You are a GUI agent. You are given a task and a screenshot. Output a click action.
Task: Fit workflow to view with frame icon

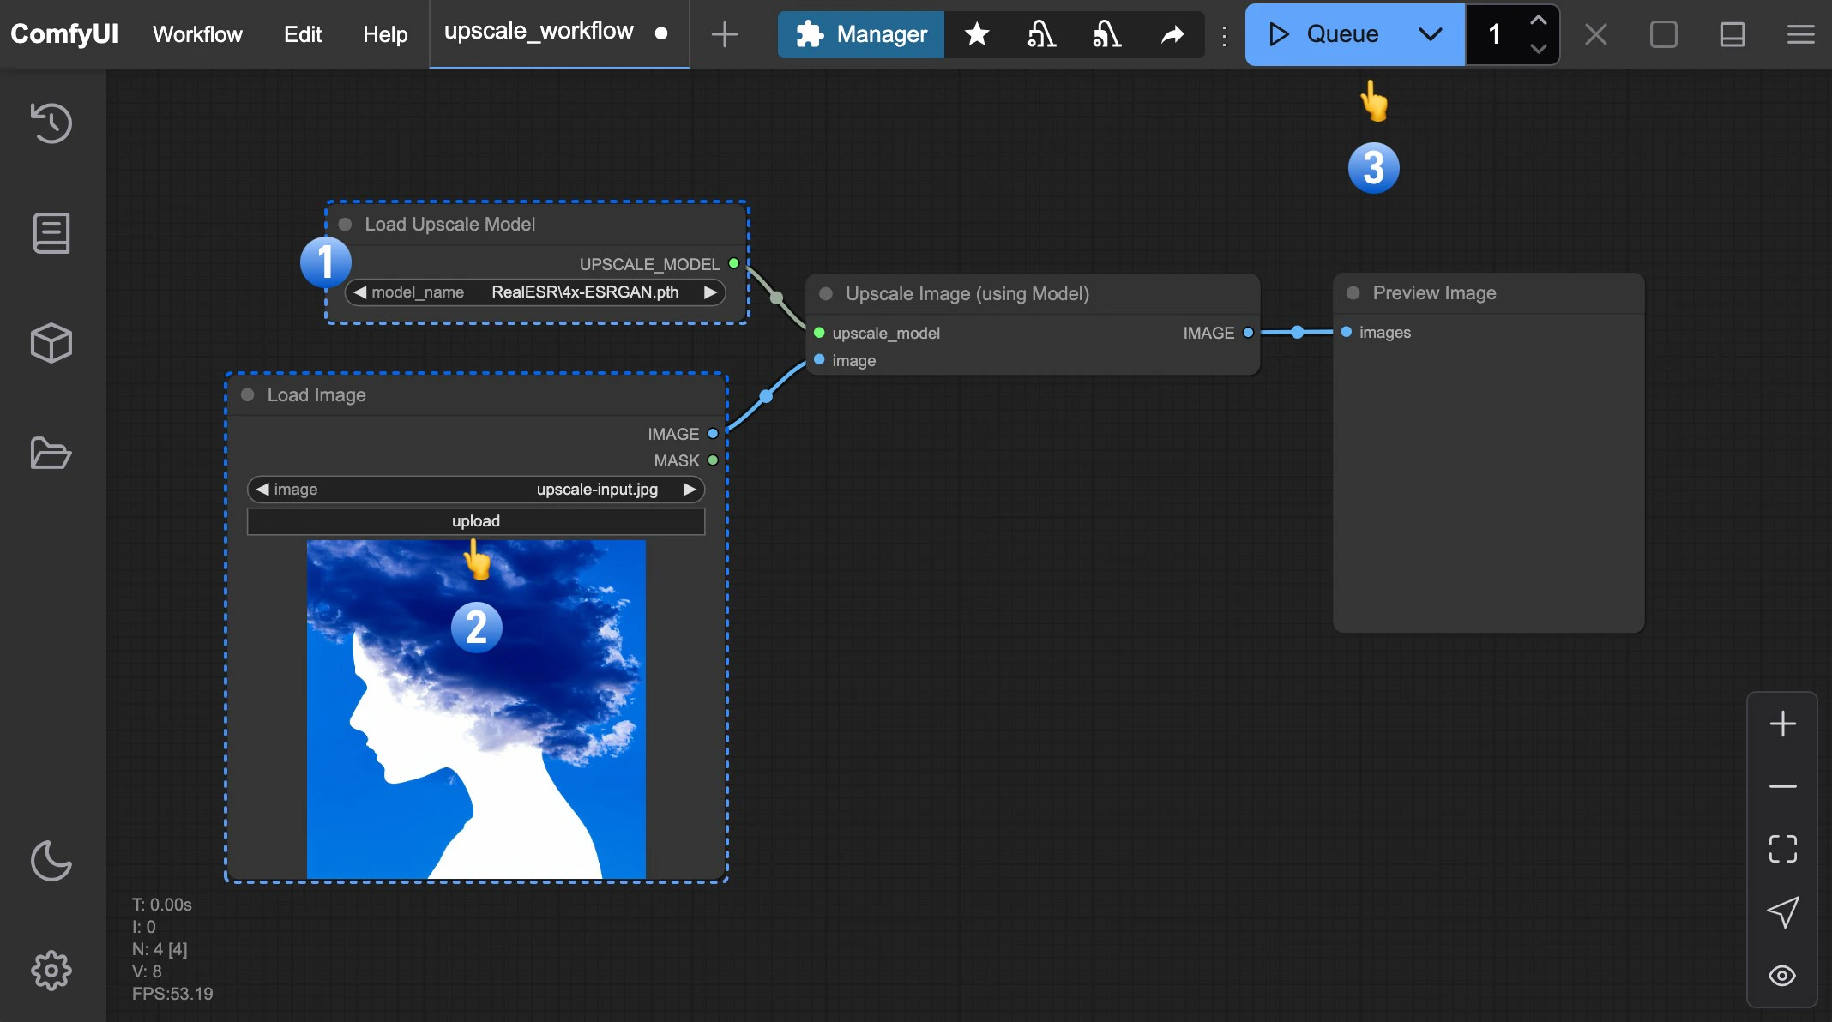click(1782, 848)
